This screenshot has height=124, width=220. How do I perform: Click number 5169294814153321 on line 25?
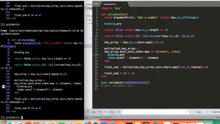pos(135,83)
